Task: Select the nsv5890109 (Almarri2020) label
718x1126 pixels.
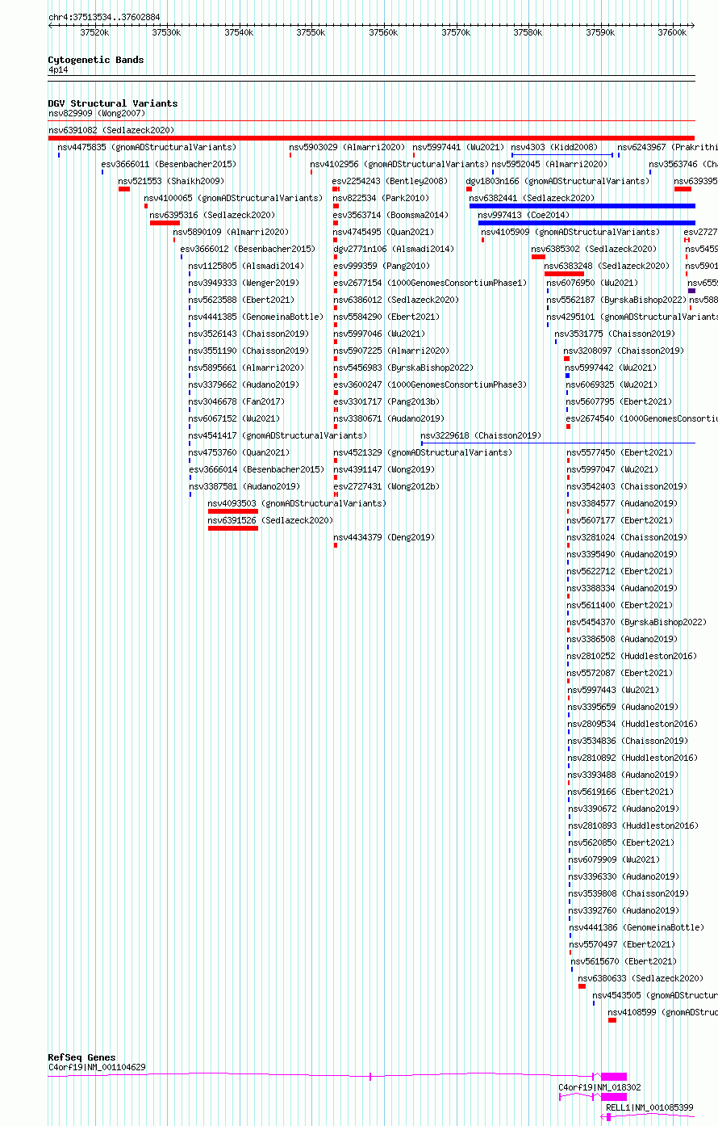Action: (231, 232)
